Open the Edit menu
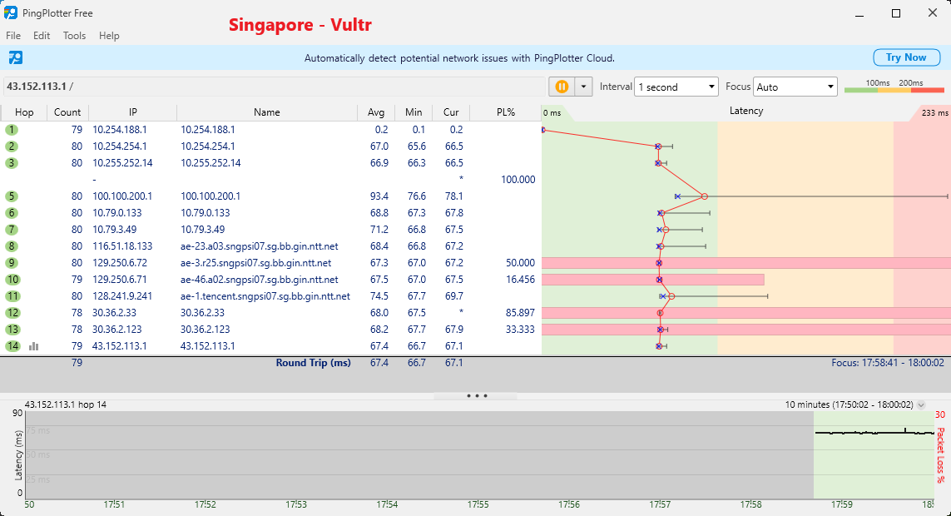This screenshot has width=951, height=516. point(42,36)
